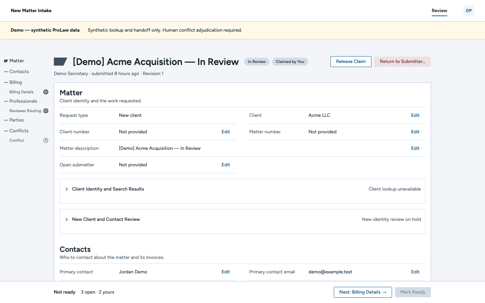Select Conflict item in sidebar
The width and height of the screenshot is (485, 303).
coord(17,140)
